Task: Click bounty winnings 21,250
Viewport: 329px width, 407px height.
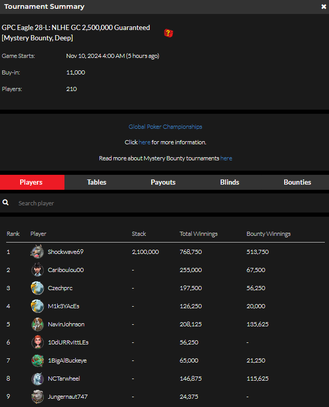Action: 256,360
